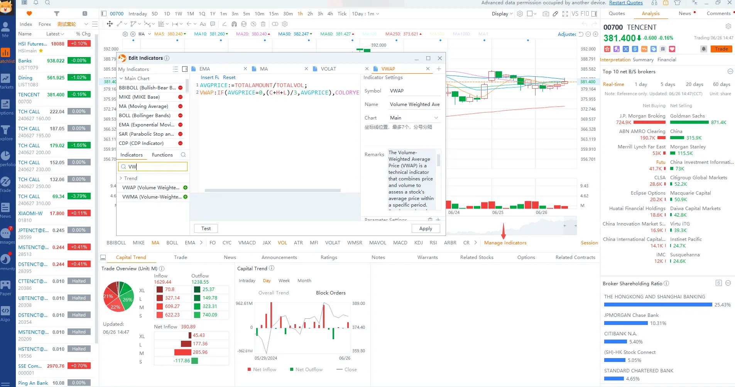
Task: Open chart settings gear next to Display
Action: pos(520,14)
